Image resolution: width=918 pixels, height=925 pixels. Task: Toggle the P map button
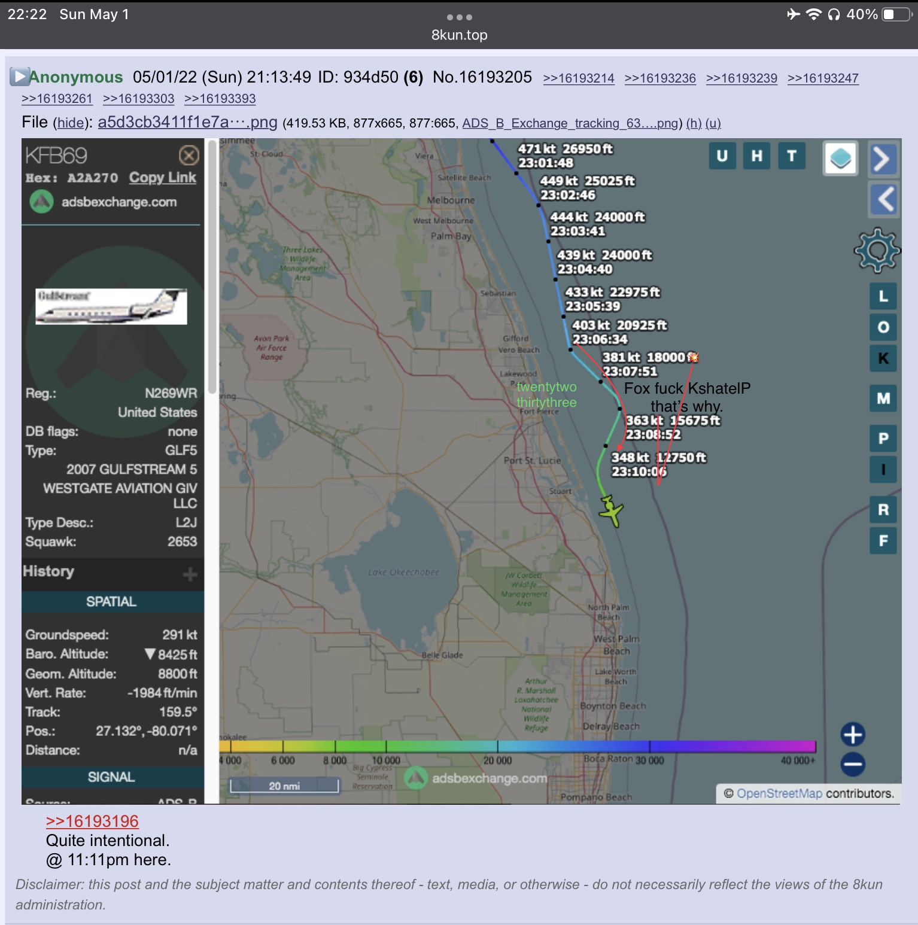883,439
